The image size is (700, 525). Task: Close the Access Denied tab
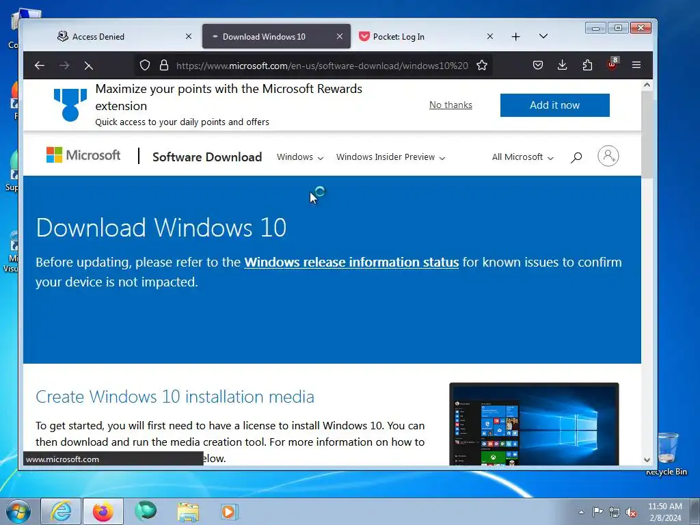coord(189,36)
